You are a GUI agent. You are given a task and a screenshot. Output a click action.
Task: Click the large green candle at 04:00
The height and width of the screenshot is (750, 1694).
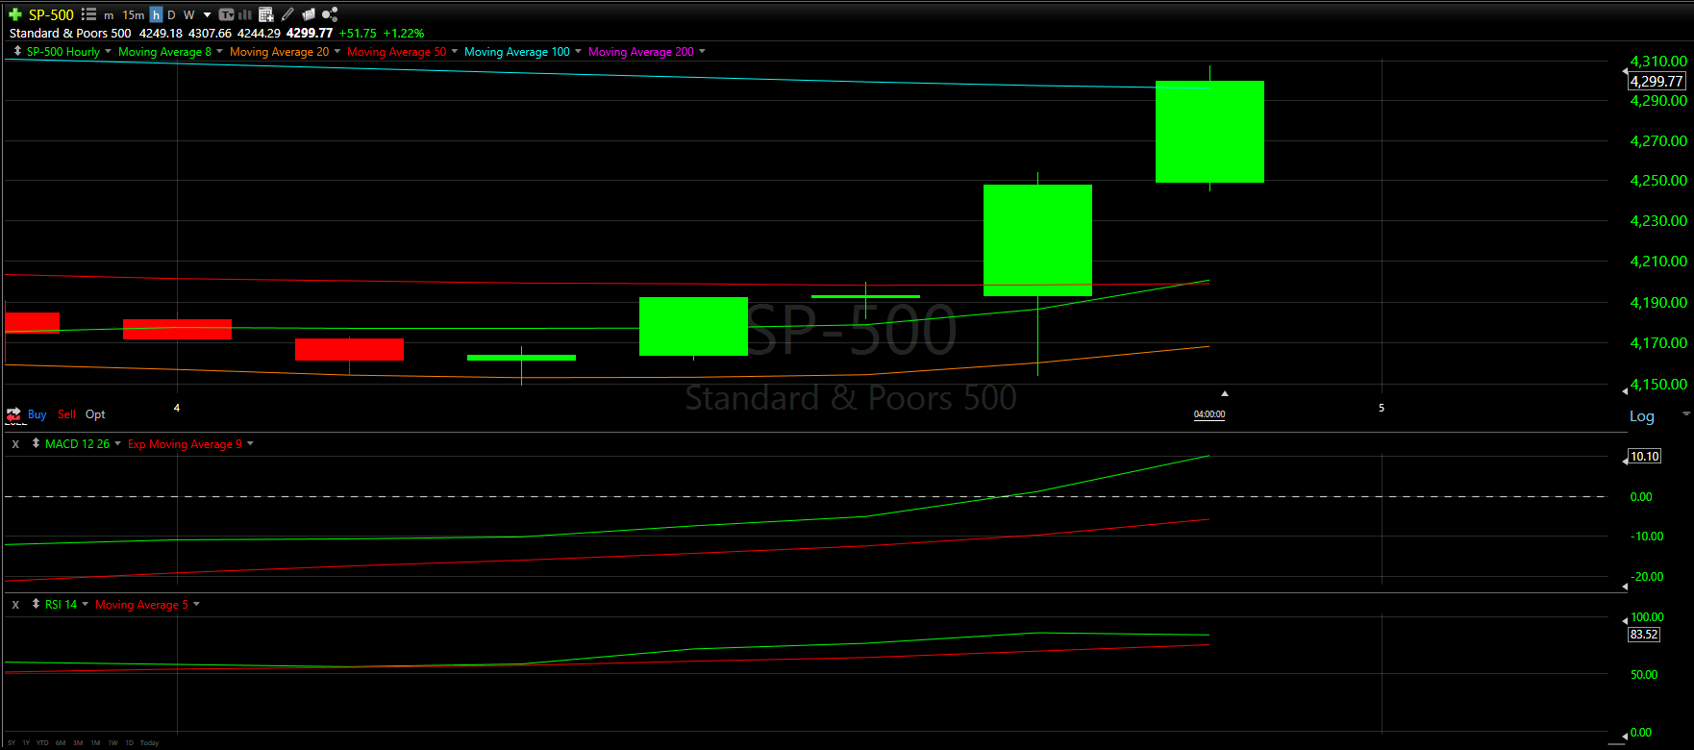[x=1209, y=132]
